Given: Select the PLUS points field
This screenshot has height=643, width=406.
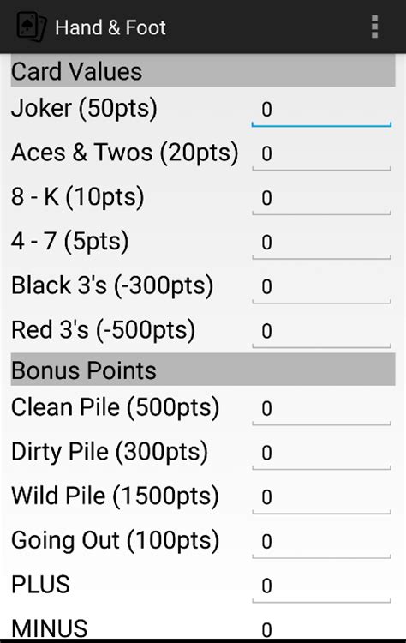Looking at the screenshot, I should tap(321, 586).
